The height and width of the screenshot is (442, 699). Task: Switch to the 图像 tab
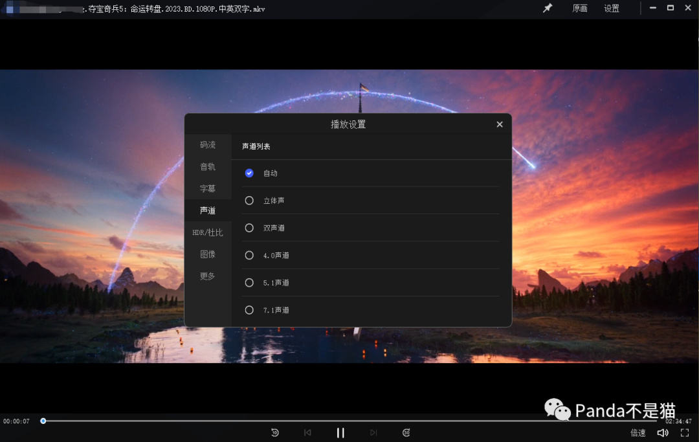pos(208,254)
